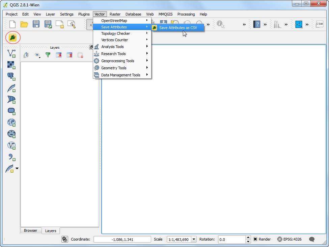Create a new project with the blank page icon
The height and width of the screenshot is (247, 329).
pos(12,24)
